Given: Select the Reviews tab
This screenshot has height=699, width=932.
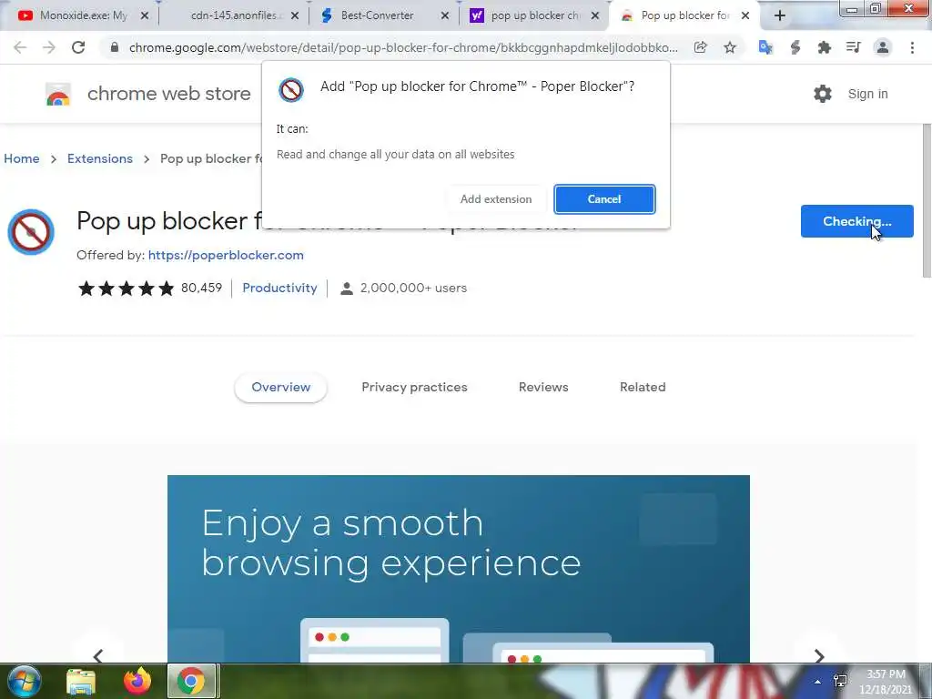Looking at the screenshot, I should click(x=543, y=388).
